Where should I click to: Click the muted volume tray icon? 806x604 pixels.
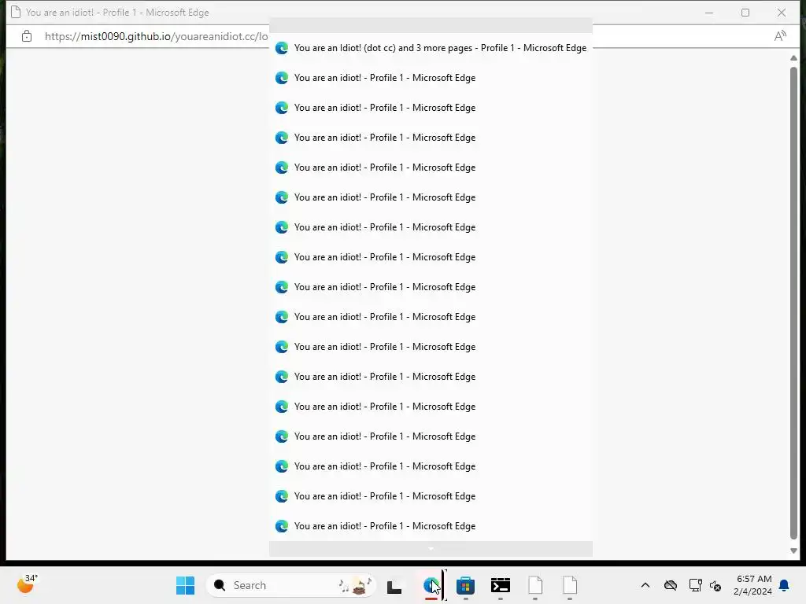tap(715, 585)
